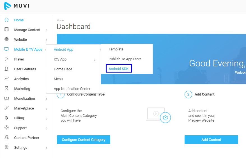Click the Marketplace link-chain icon
This screenshot has height=158, width=246.
(6, 108)
